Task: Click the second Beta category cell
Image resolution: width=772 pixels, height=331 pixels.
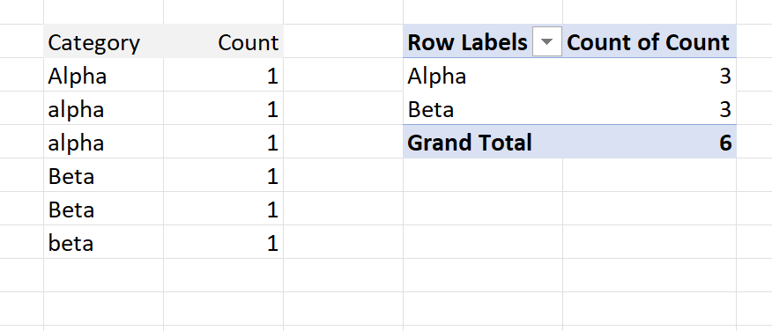Action: click(103, 209)
